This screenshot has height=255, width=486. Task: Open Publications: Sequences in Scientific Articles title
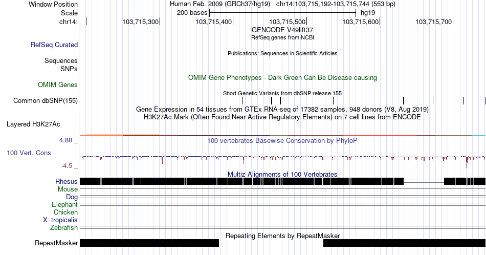click(282, 53)
